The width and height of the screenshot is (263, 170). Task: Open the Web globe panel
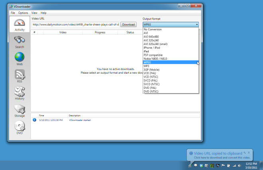pos(20,59)
